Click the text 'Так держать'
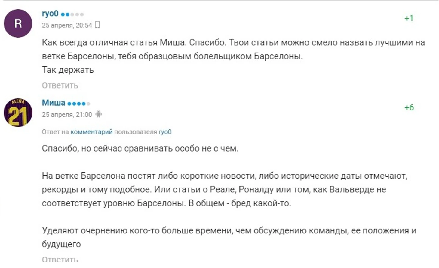This screenshot has width=439, height=268. pyautogui.click(x=68, y=70)
